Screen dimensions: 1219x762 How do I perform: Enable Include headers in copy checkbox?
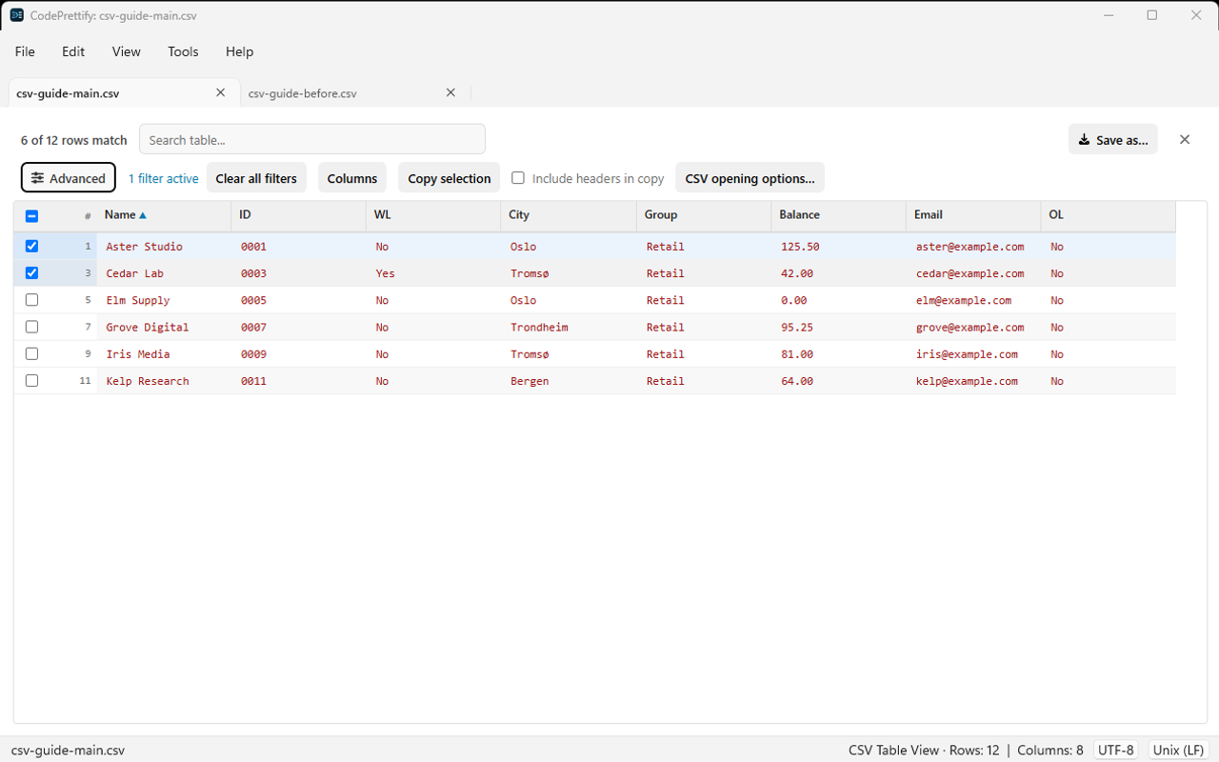point(518,178)
